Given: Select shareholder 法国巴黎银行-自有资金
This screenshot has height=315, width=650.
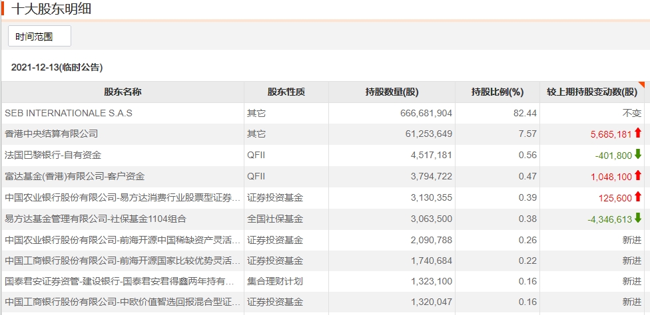Looking at the screenshot, I should point(53,156).
